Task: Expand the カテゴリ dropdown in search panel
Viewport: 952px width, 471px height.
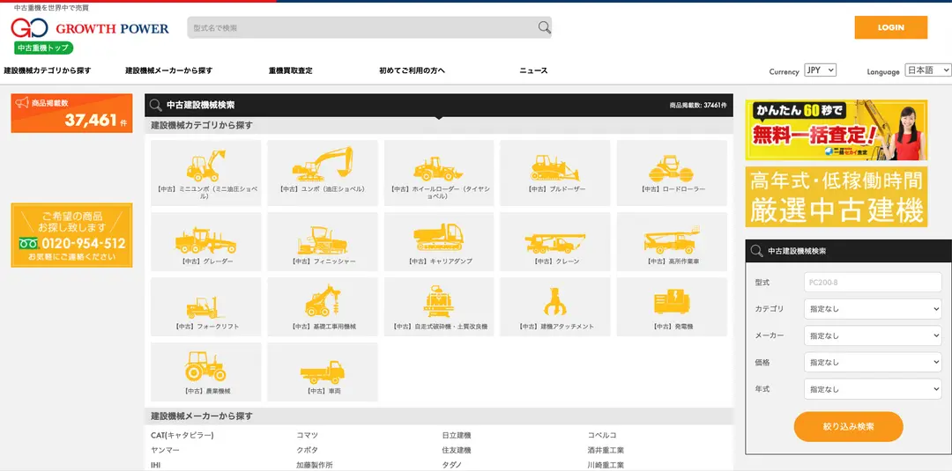Action: click(873, 309)
